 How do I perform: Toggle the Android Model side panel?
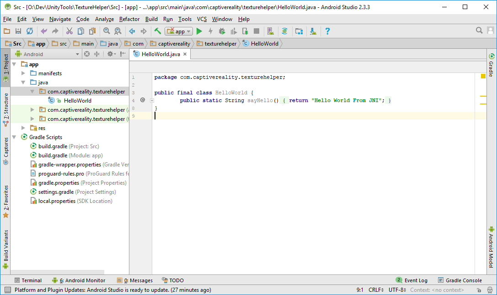492,247
